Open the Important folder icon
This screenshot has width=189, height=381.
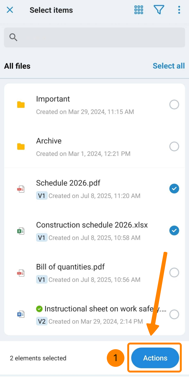(21, 105)
